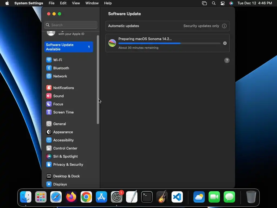Launch Google Chrome from the Dock
This screenshot has height=208, width=277.
coord(86,197)
